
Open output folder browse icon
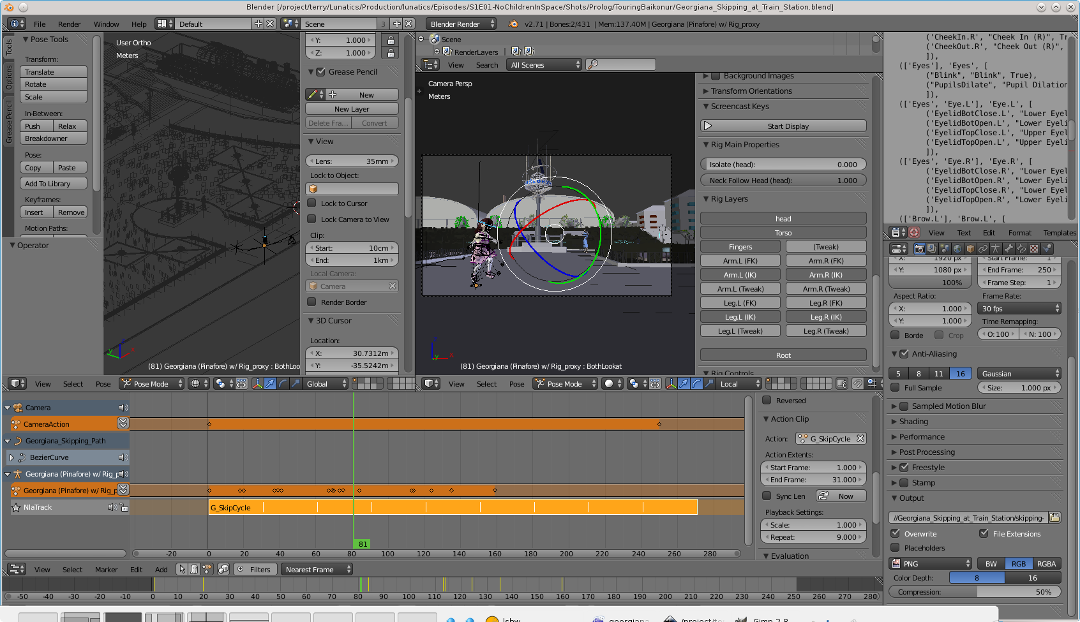coord(1054,517)
